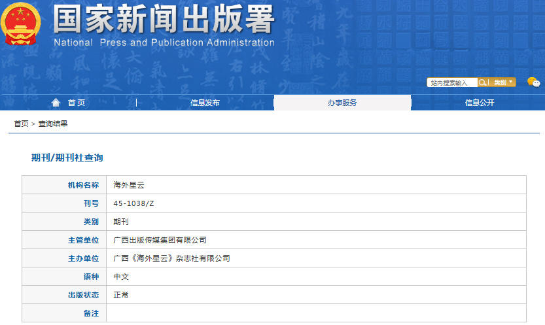Click the search magnifier icon
The width and height of the screenshot is (545, 325).
click(482, 82)
